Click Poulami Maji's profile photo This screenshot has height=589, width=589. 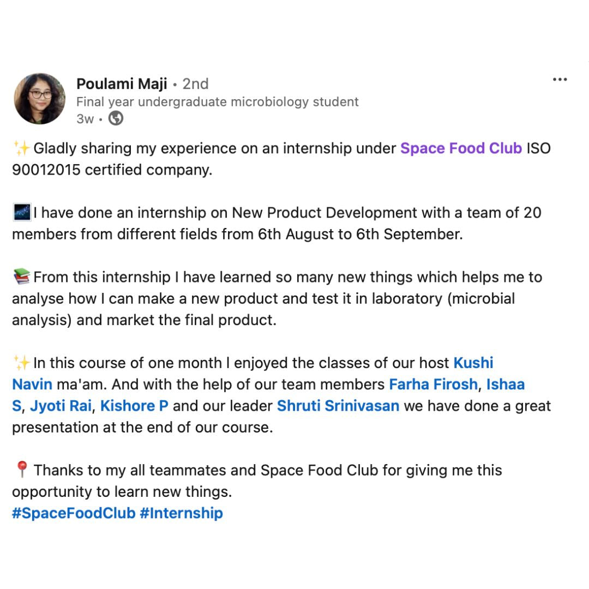(40, 98)
